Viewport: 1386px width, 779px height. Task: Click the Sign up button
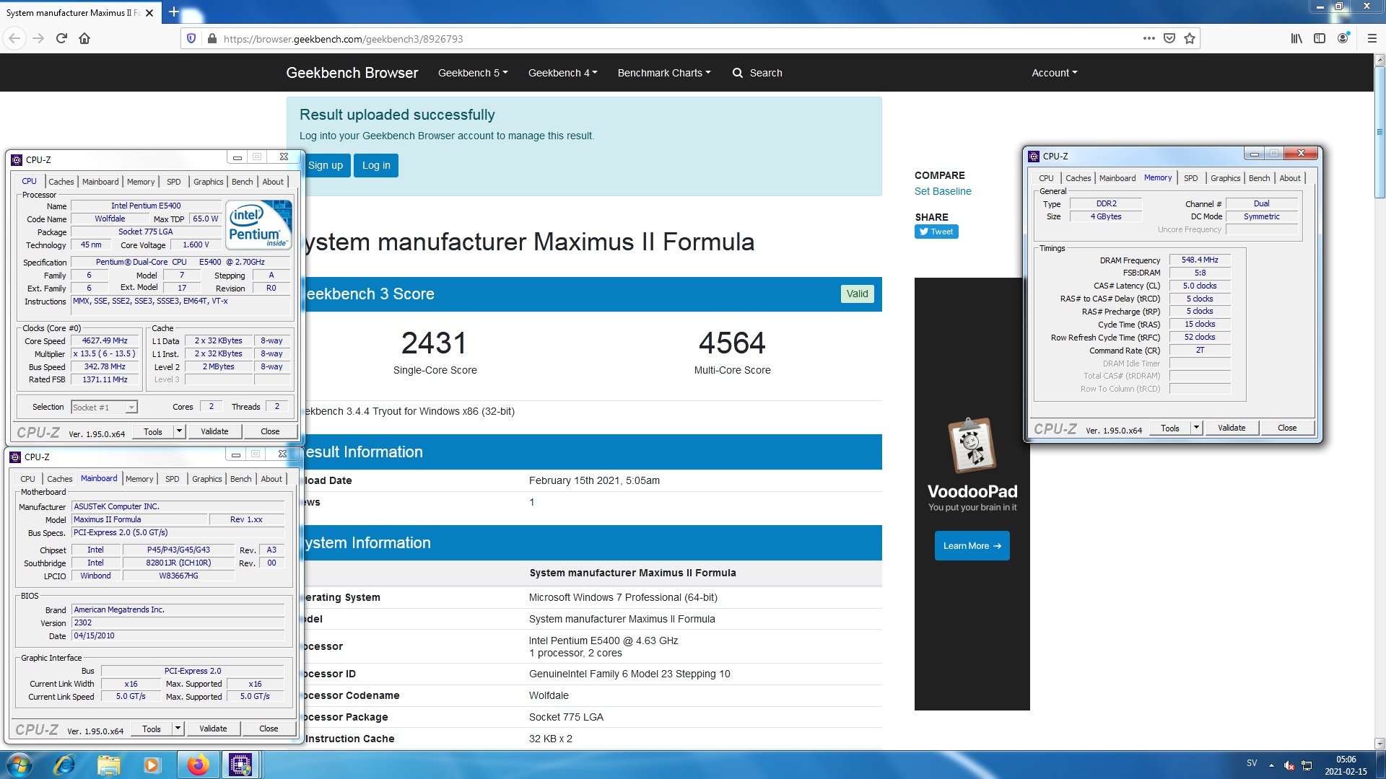click(326, 165)
